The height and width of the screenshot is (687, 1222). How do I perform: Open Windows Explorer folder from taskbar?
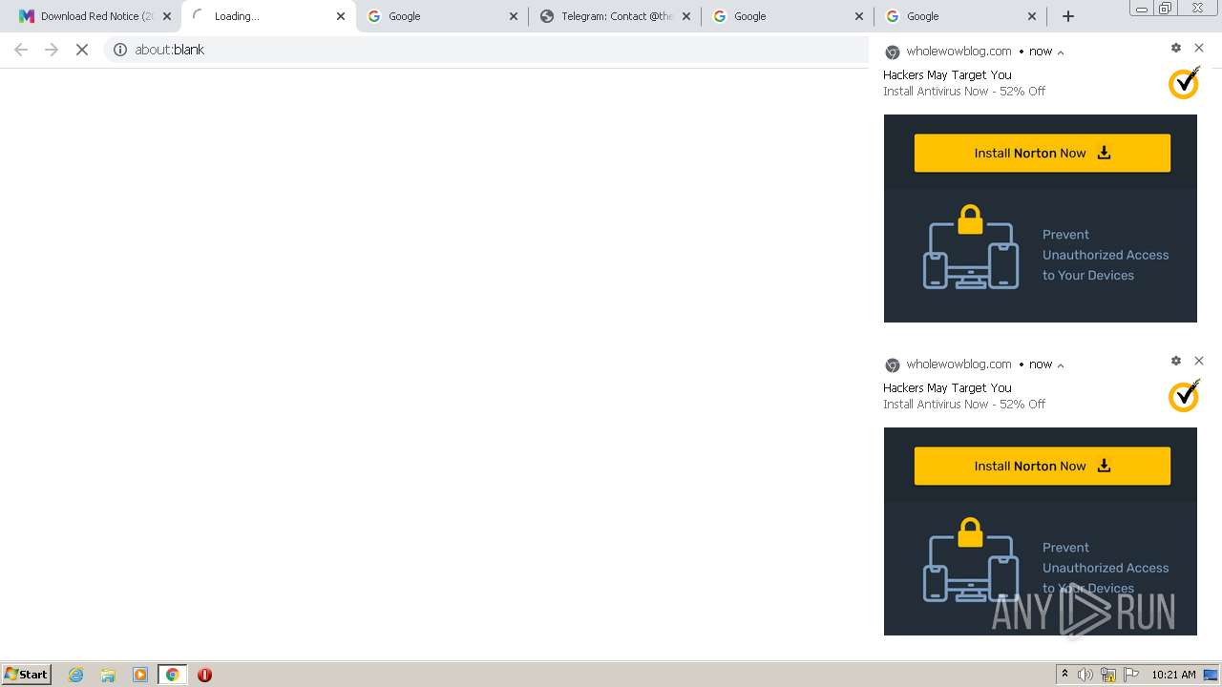tap(108, 675)
